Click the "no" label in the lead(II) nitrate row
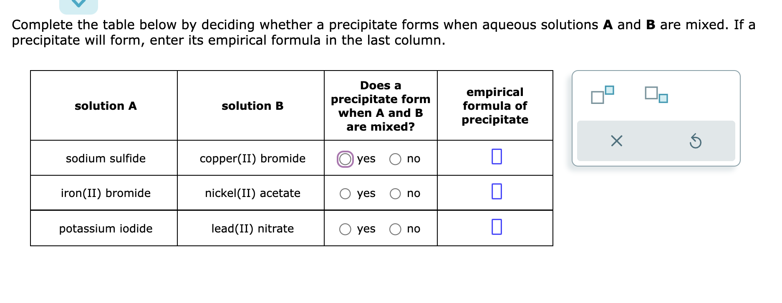 pos(414,229)
